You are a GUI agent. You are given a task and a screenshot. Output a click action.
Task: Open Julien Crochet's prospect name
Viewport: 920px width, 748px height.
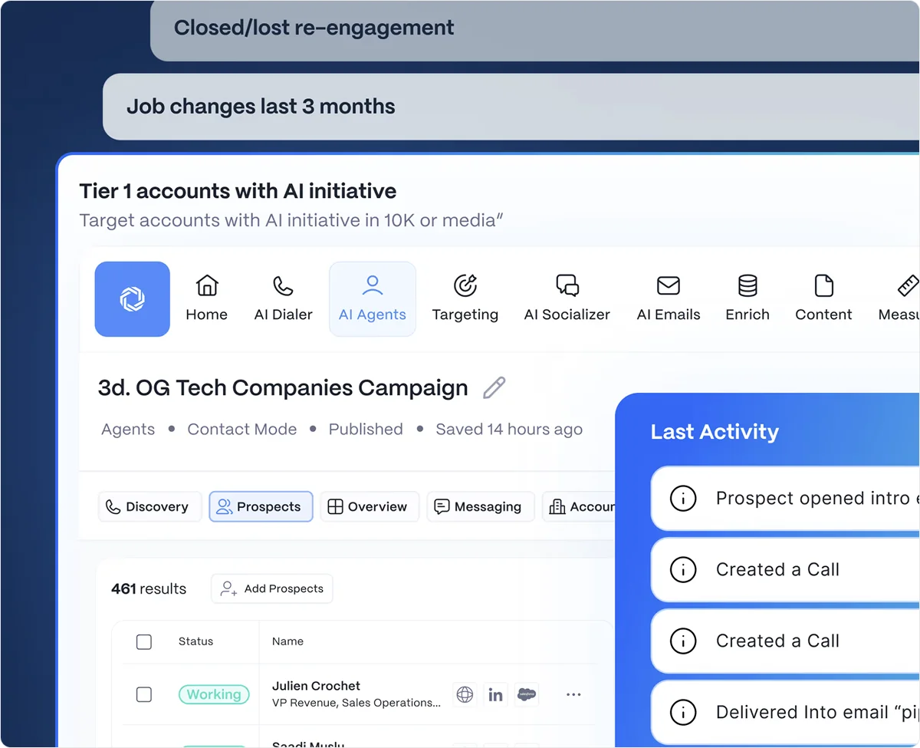(316, 686)
